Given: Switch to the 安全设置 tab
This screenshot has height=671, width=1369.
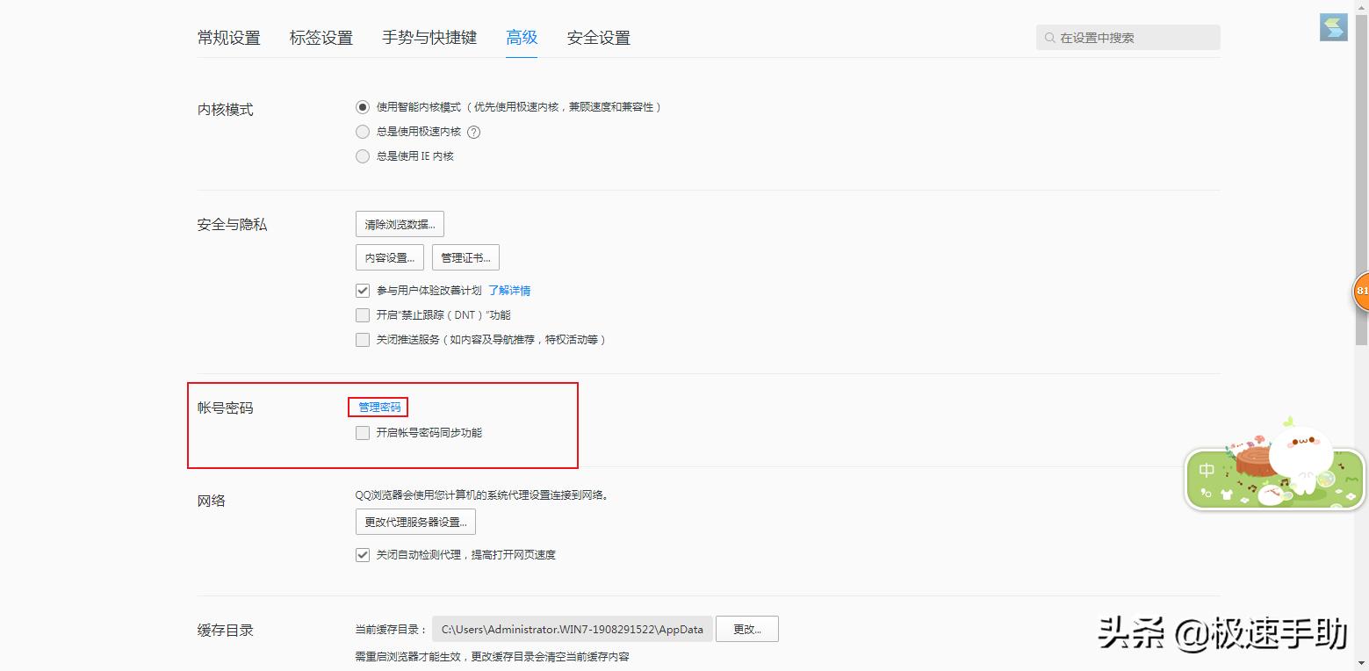Looking at the screenshot, I should click(597, 37).
